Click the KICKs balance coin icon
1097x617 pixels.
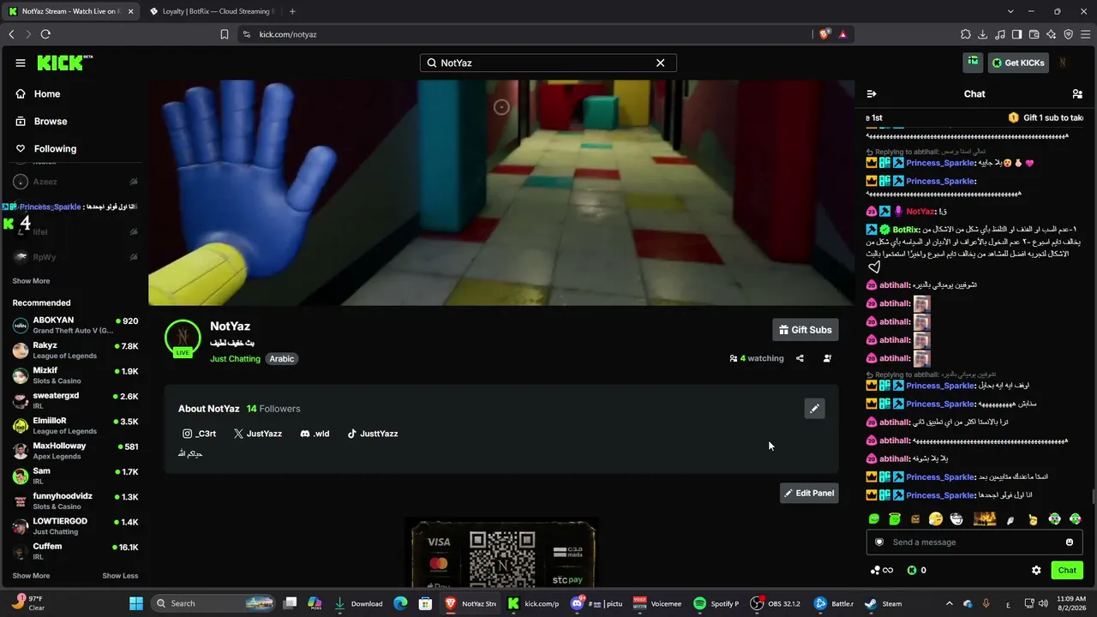tap(912, 571)
